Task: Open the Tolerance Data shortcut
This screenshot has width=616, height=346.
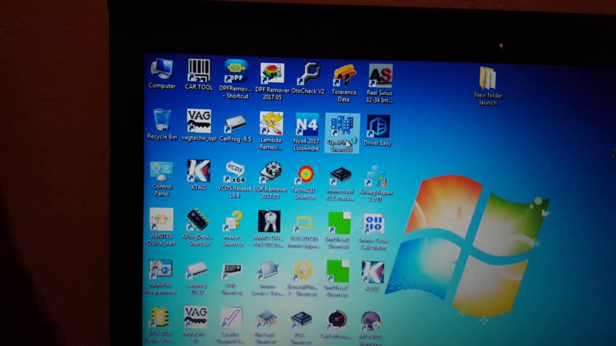Action: 344,83
